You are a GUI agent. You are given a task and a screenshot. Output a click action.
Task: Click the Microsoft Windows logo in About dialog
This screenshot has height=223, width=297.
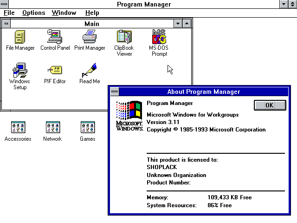(129, 116)
